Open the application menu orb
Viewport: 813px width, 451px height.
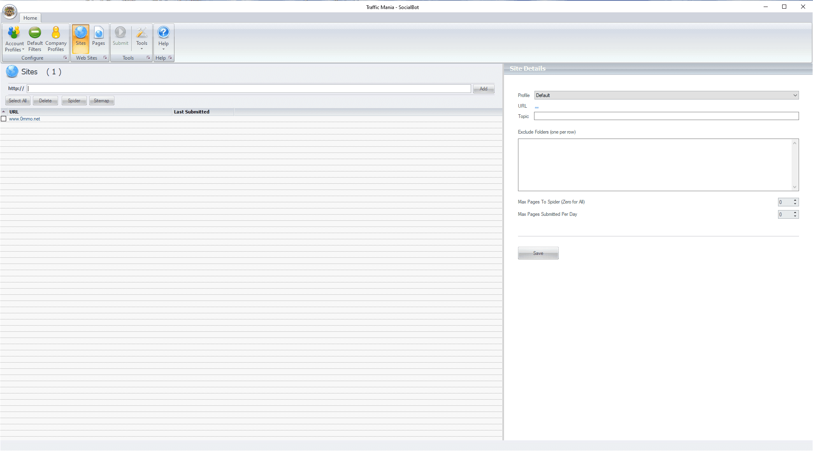(9, 12)
